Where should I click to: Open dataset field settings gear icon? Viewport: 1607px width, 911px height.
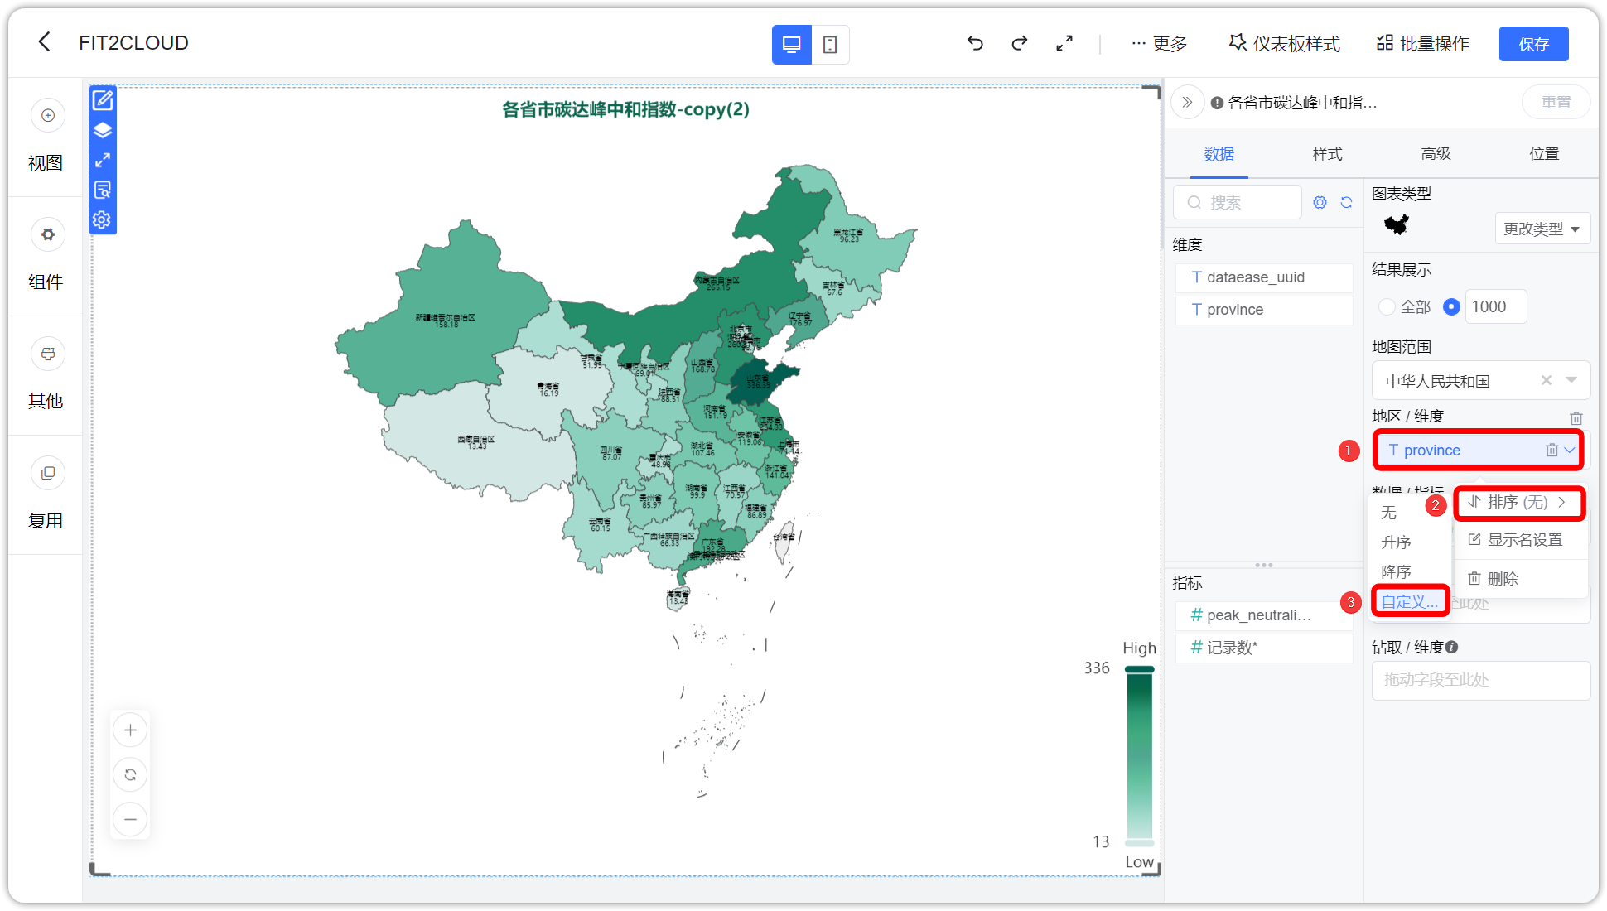click(x=1320, y=202)
